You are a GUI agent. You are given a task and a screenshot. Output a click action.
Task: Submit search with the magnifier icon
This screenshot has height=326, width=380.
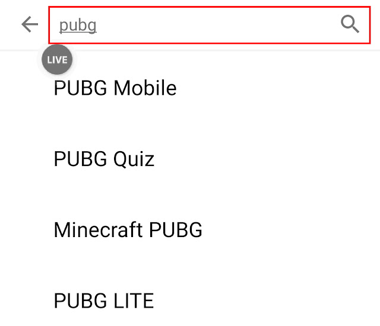350,24
